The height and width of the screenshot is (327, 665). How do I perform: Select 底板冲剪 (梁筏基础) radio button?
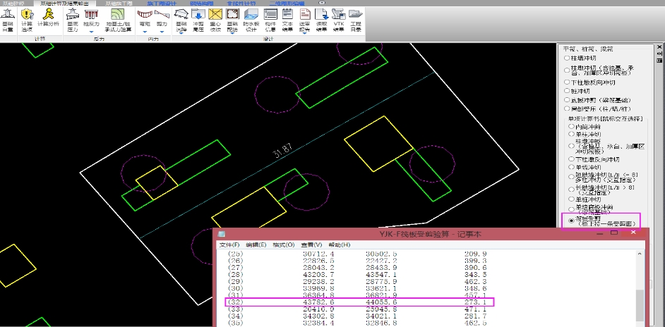(567, 100)
